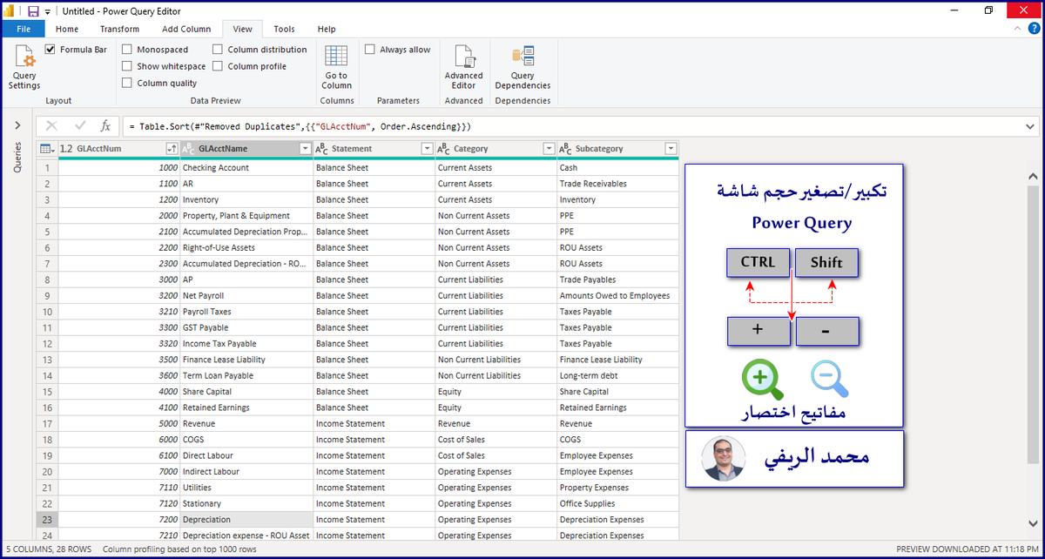
Task: Click inside the formula bar text
Action: coord(300,126)
